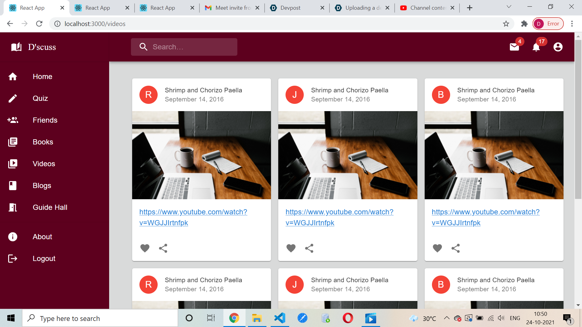582x327 pixels.
Task: Click the Friends add-group icon in sidebar
Action: click(x=13, y=120)
